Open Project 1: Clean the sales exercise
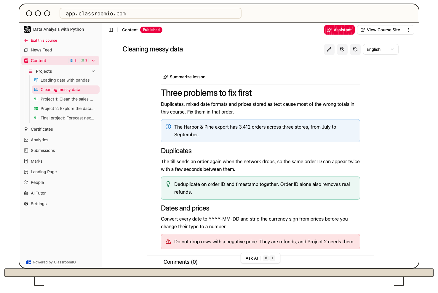Viewport: 438px width, 293px height. [x=65, y=99]
